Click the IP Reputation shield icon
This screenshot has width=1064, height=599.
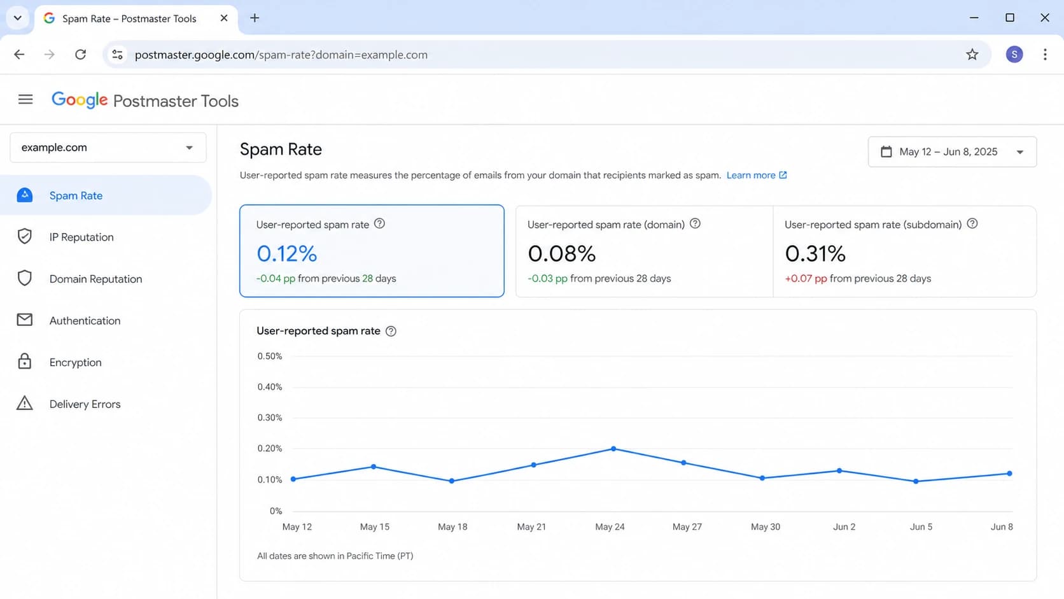point(25,236)
